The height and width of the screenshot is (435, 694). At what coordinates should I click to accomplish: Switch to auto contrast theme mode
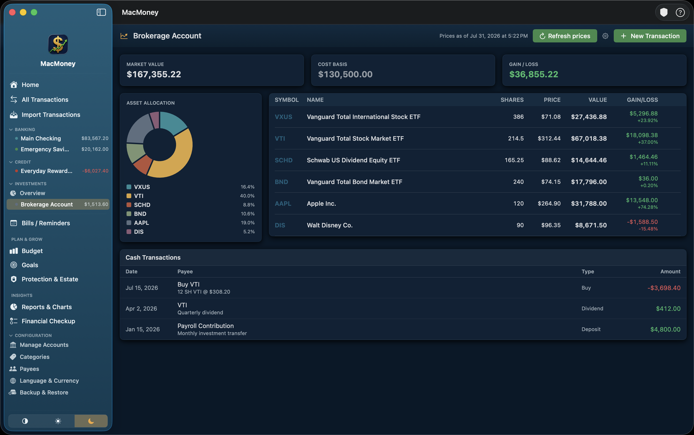25,421
